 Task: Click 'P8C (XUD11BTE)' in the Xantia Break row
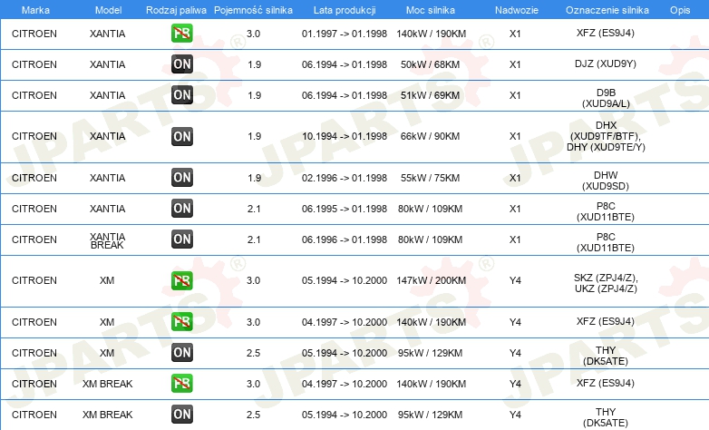pos(606,242)
